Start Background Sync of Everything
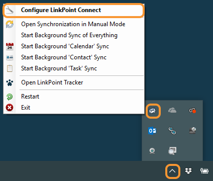Image resolution: width=213 pixels, height=181 pixels. point(74,35)
